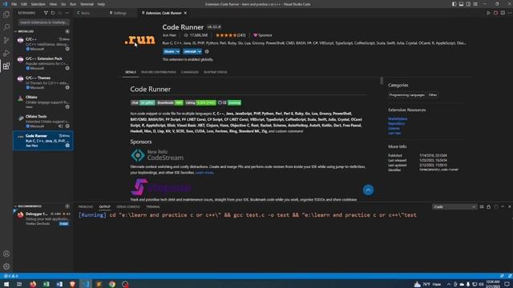Open the Terminal menu
Screen dimensions: 513x288
(x=87, y=4)
